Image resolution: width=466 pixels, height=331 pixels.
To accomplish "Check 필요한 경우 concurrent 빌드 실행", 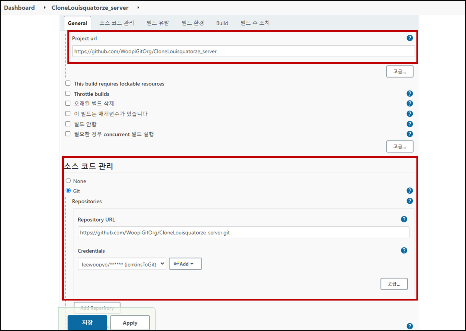I will (68, 134).
